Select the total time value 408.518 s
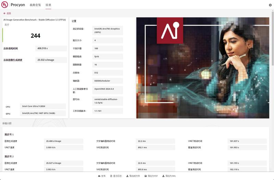 point(51,48)
